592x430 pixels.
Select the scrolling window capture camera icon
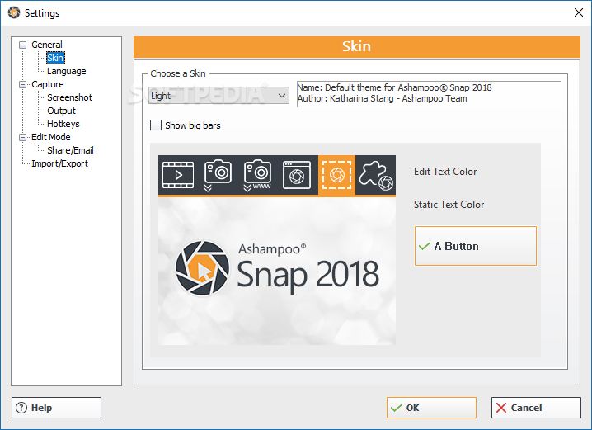[x=218, y=175]
